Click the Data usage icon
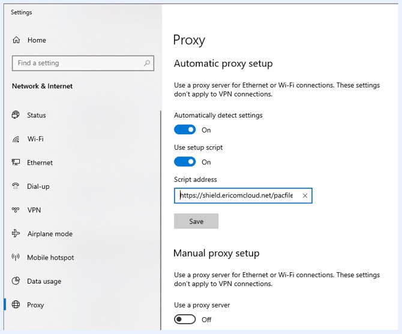Image resolution: width=402 pixels, height=334 pixels. 16,281
